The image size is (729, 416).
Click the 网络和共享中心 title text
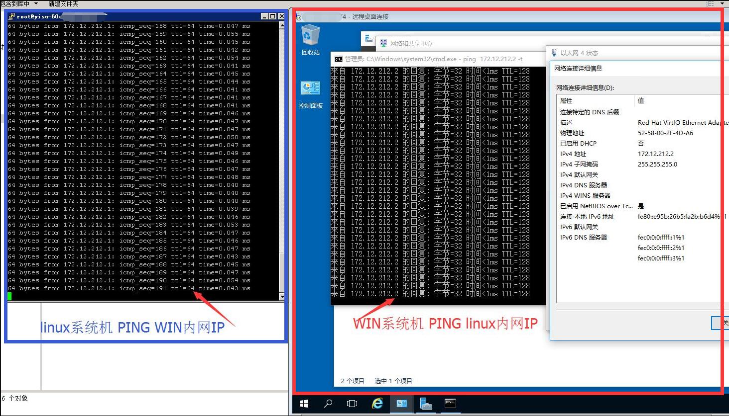pyautogui.click(x=411, y=43)
